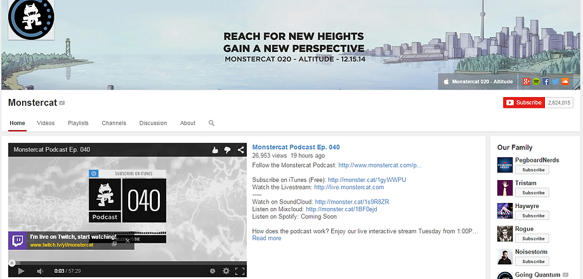Click the Rogue channel name
583x279 pixels.
(524, 229)
